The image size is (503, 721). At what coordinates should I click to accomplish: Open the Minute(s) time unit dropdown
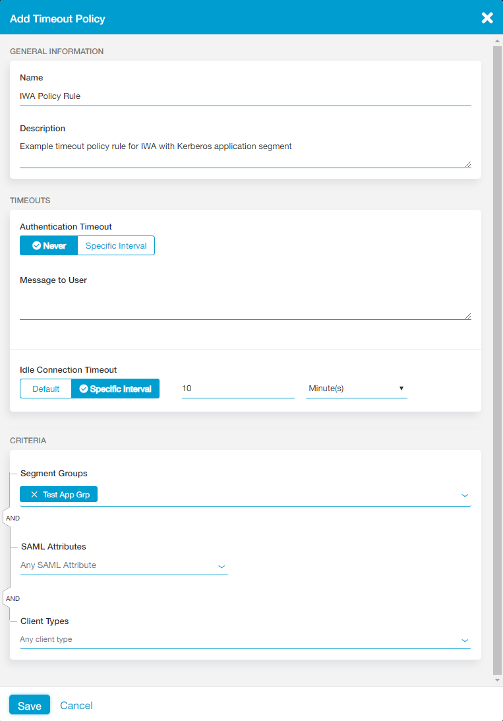356,389
